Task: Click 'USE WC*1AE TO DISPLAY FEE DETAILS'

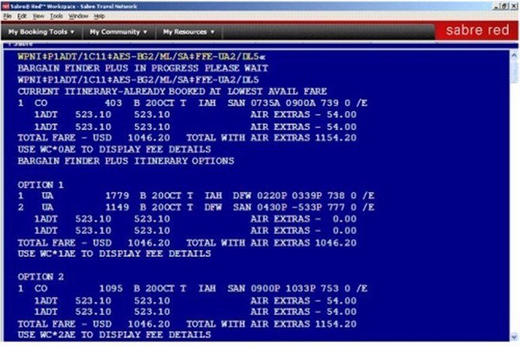Action: 114,254
